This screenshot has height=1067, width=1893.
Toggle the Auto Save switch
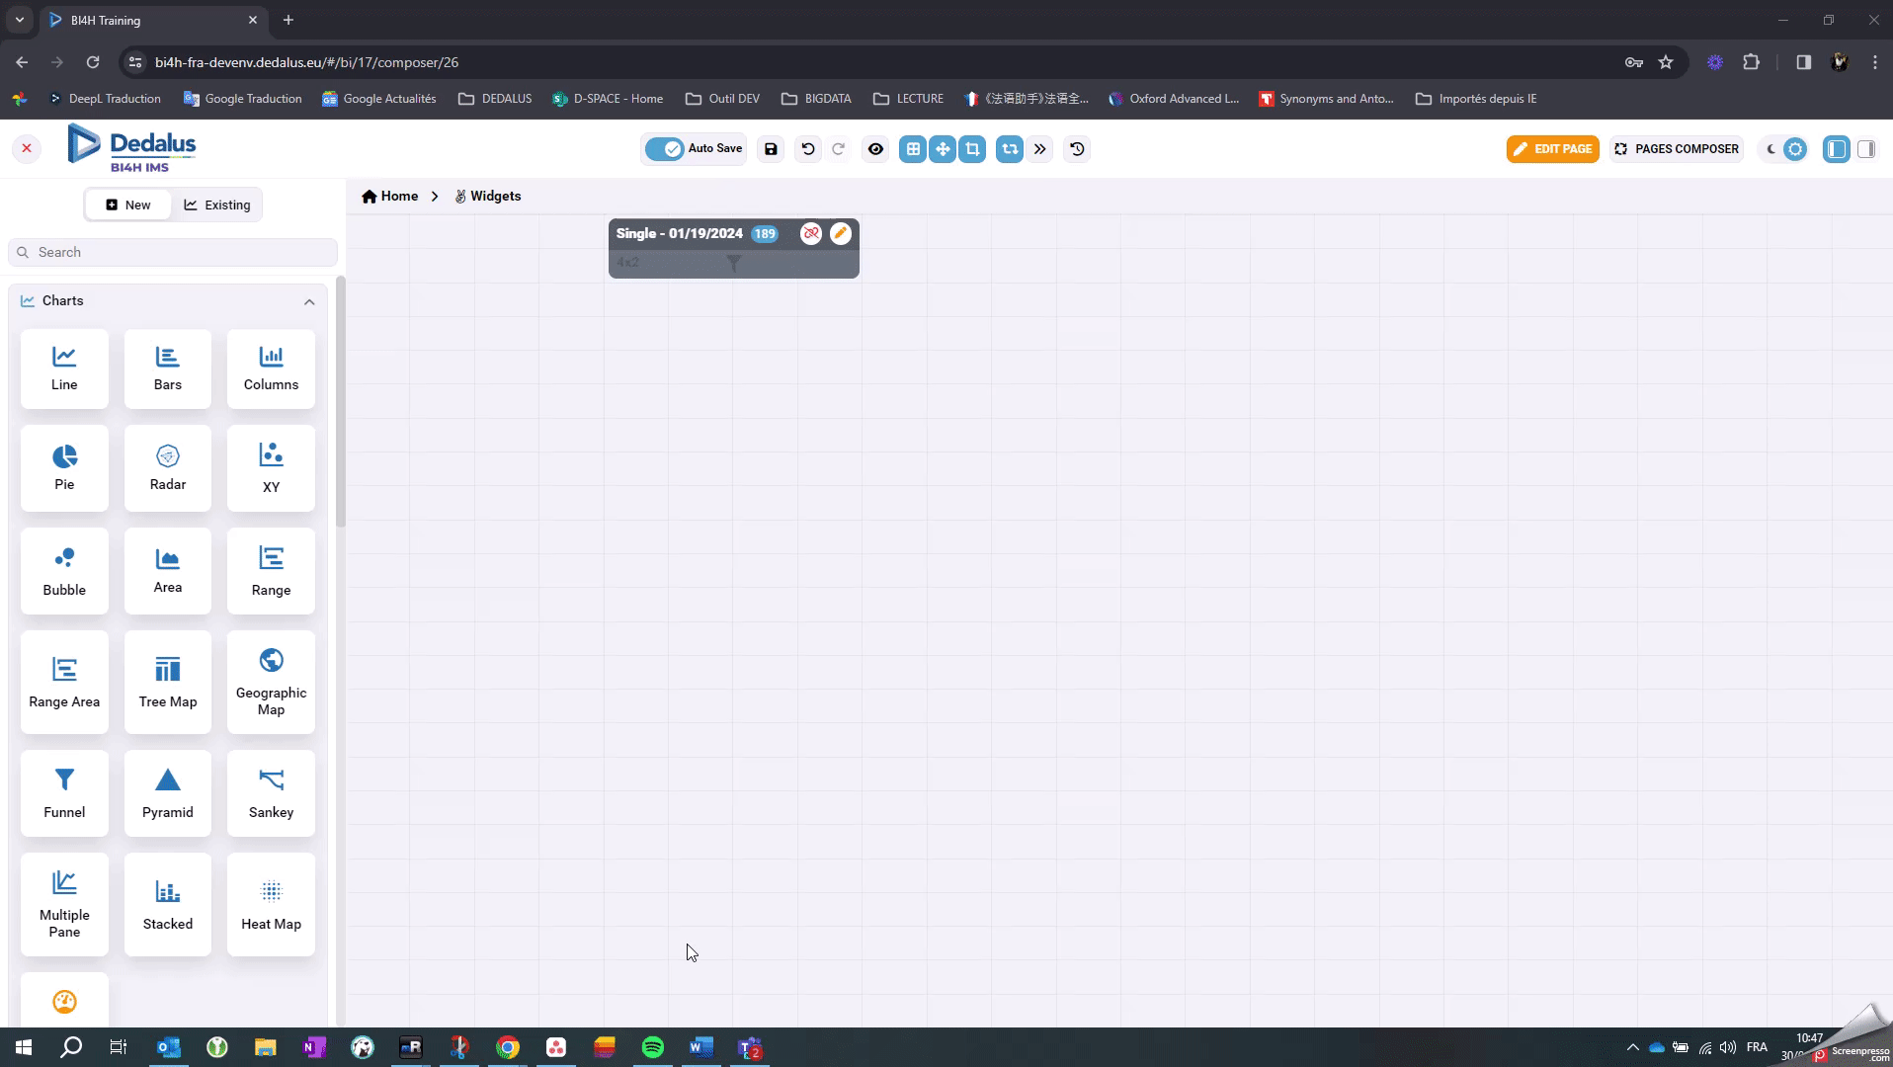[x=665, y=149]
